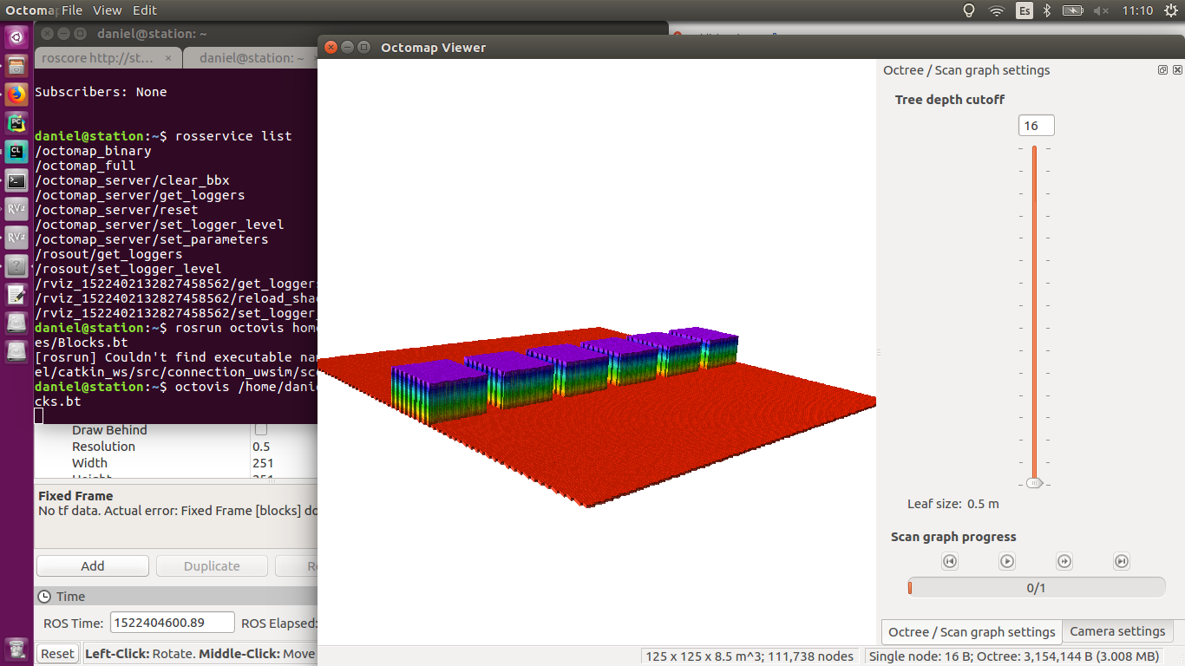Launch Firefox from the dock
The width and height of the screenshot is (1185, 666).
pyautogui.click(x=16, y=94)
